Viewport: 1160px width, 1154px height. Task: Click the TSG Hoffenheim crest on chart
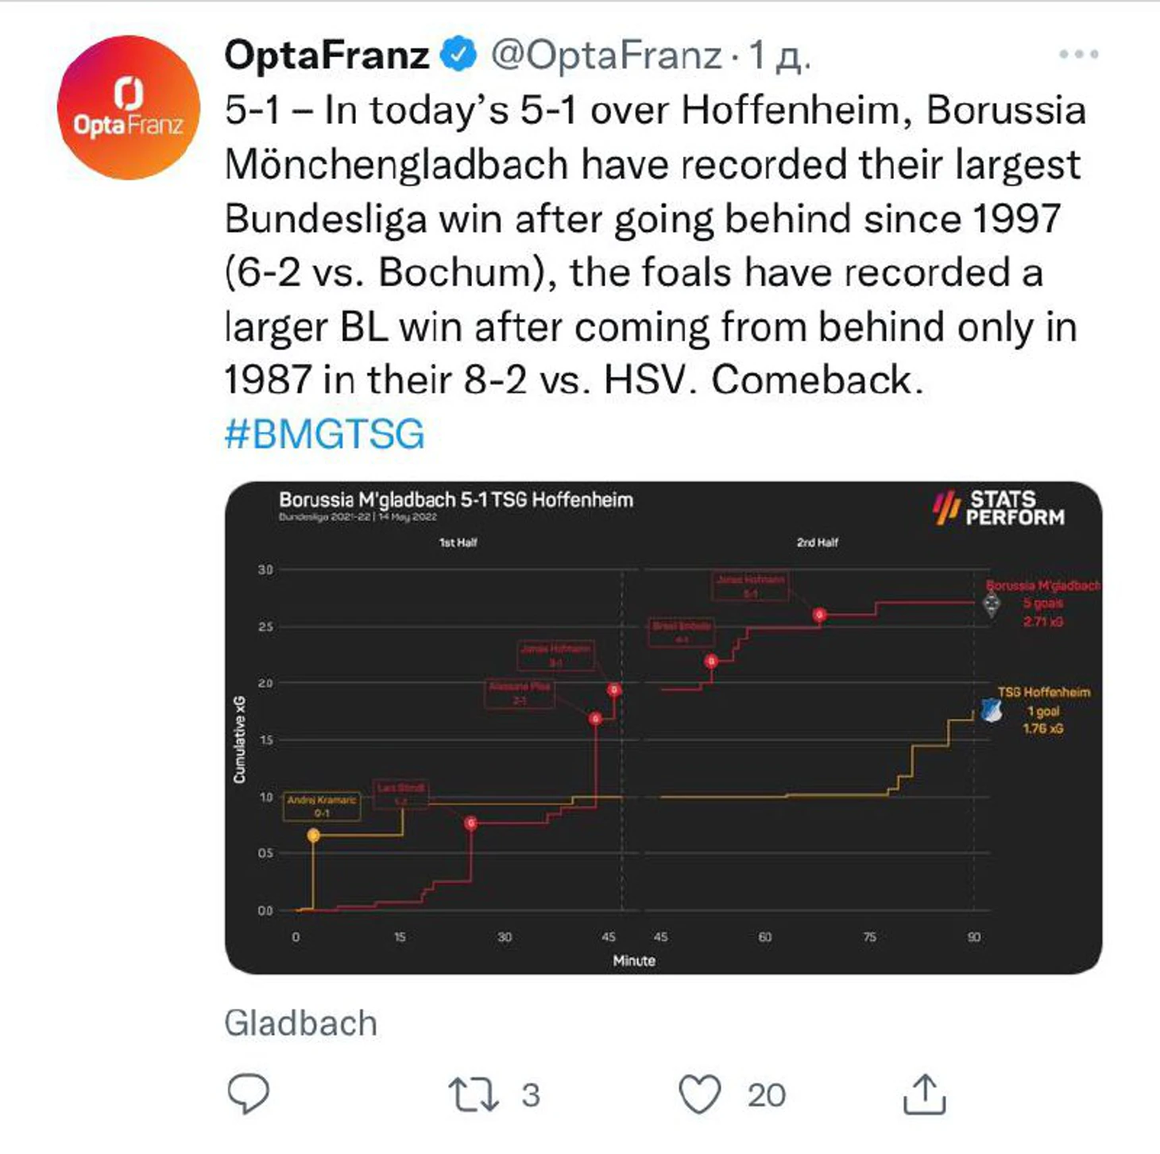[x=990, y=709]
